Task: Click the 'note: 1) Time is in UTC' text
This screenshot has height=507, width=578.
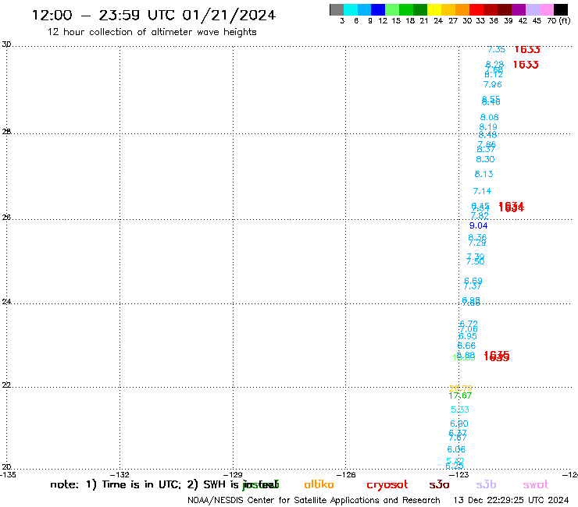Action: pyautogui.click(x=116, y=484)
